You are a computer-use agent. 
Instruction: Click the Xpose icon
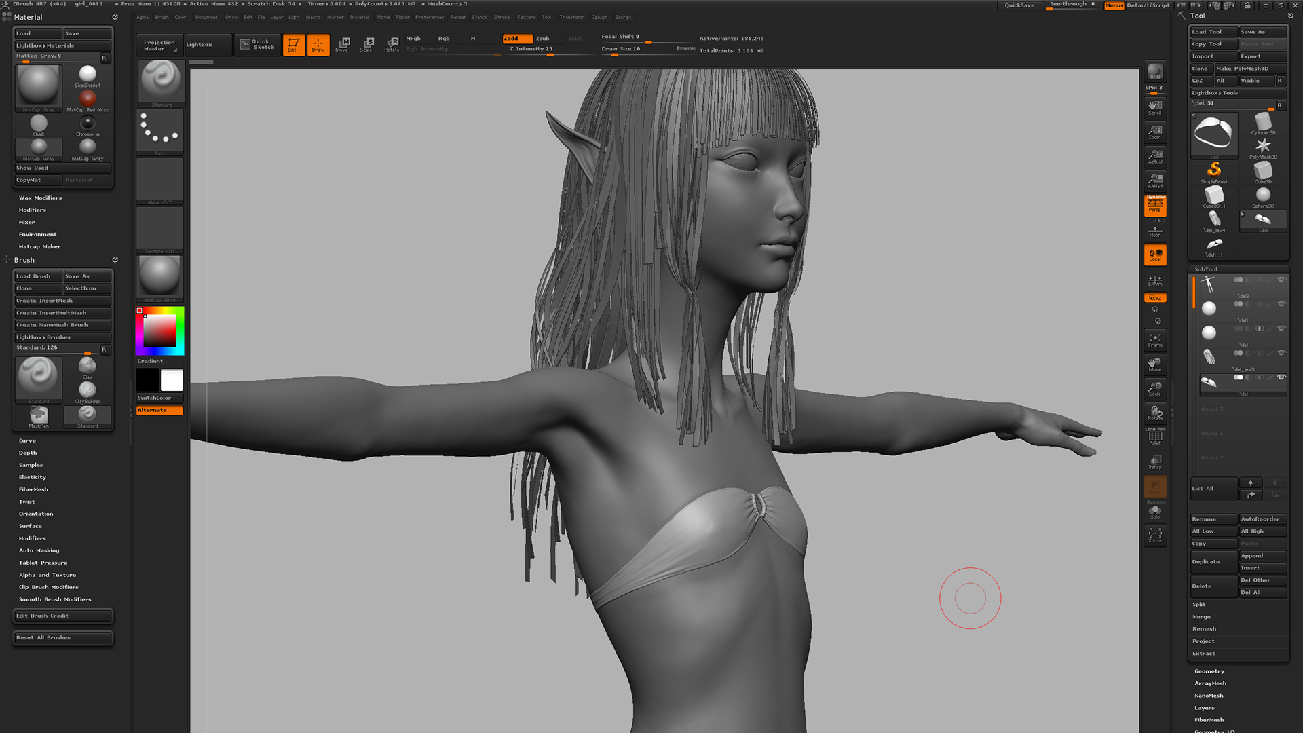pos(1155,535)
